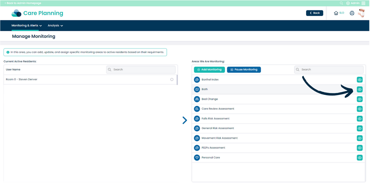Viewport: 370px width, 185px height.
Task: Click the Care Planning cloud logo
Action: [16, 13]
